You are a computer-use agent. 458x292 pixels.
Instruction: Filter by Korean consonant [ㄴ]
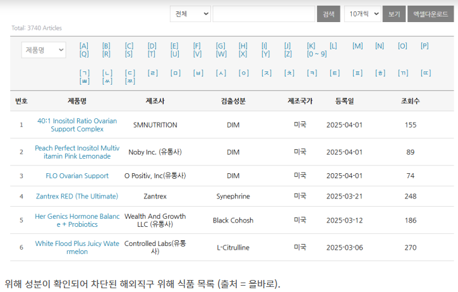point(107,73)
